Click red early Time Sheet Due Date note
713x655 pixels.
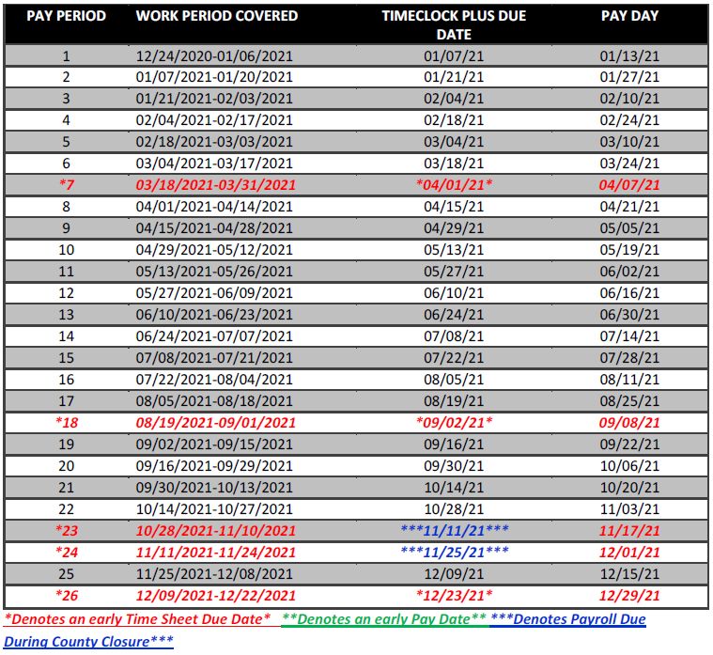click(x=137, y=619)
